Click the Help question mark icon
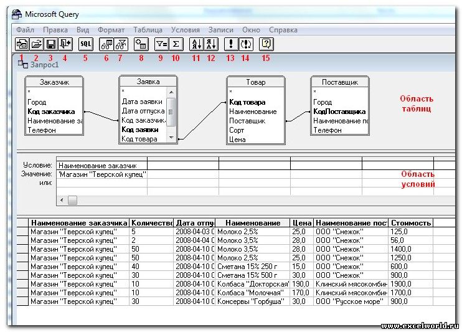 [x=266, y=44]
